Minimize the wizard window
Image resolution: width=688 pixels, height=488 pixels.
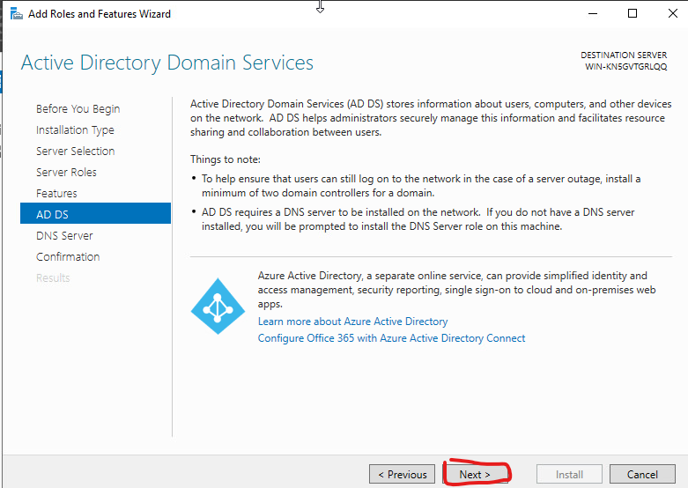pyautogui.click(x=593, y=13)
